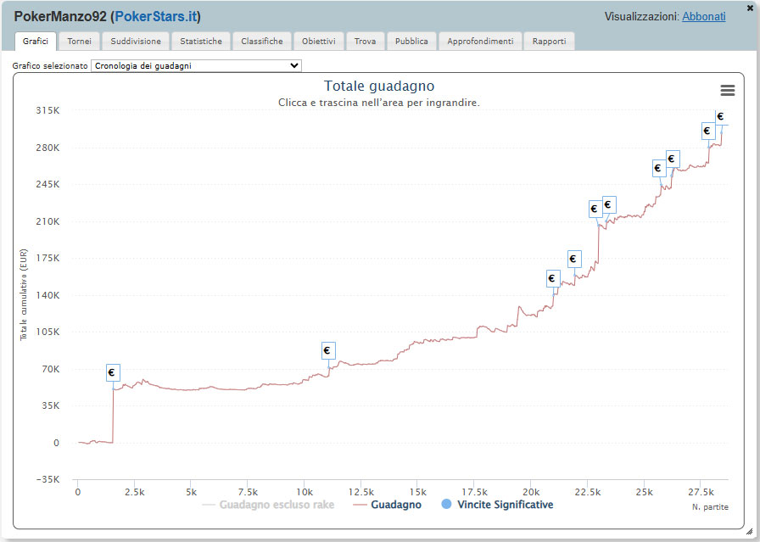The height and width of the screenshot is (542, 760).
Task: Open the Rapporti tab
Action: [549, 42]
